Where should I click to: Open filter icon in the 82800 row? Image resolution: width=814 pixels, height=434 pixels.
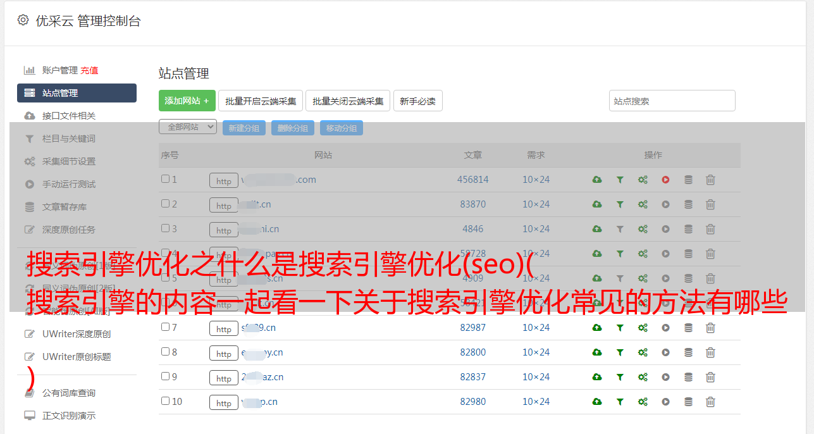(x=620, y=352)
